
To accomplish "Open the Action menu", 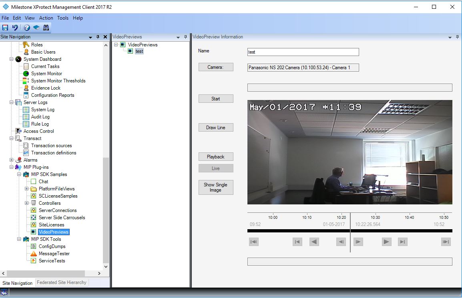I will 46,18.
